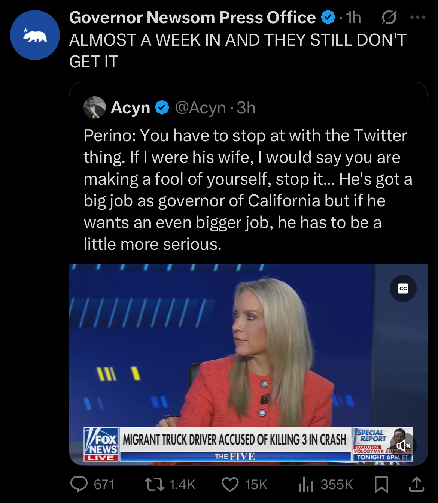Open Governor Newsom Press Office profile

pos(192,17)
